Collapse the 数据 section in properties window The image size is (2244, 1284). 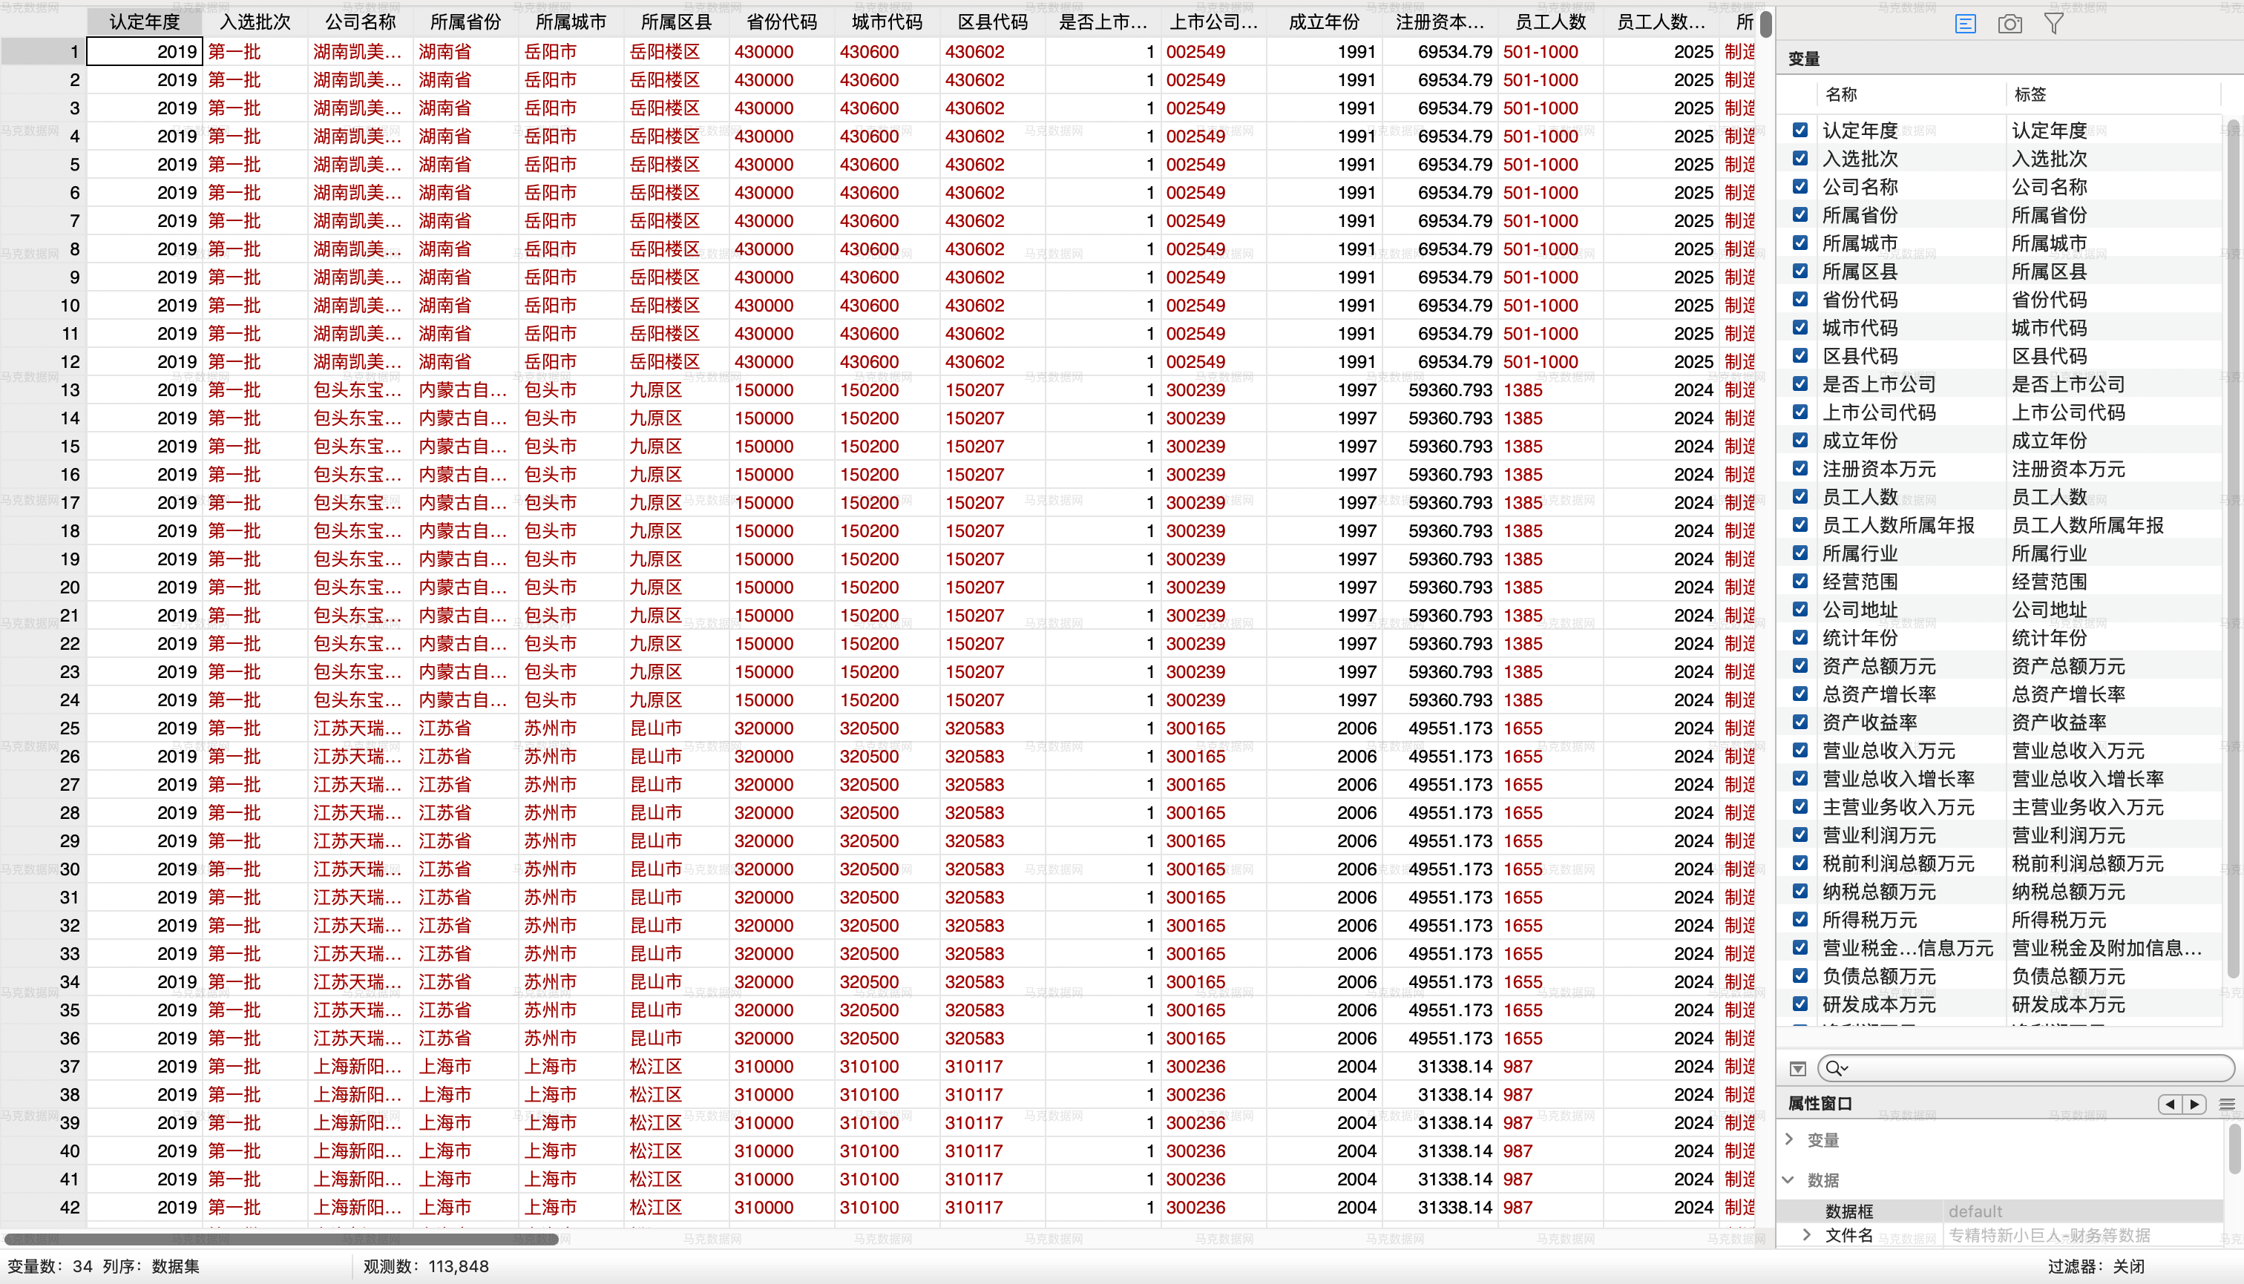1789,1180
